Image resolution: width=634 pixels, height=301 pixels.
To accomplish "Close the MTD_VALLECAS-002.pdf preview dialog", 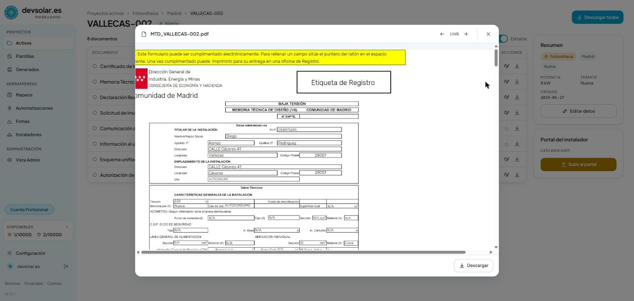I will pyautogui.click(x=488, y=34).
